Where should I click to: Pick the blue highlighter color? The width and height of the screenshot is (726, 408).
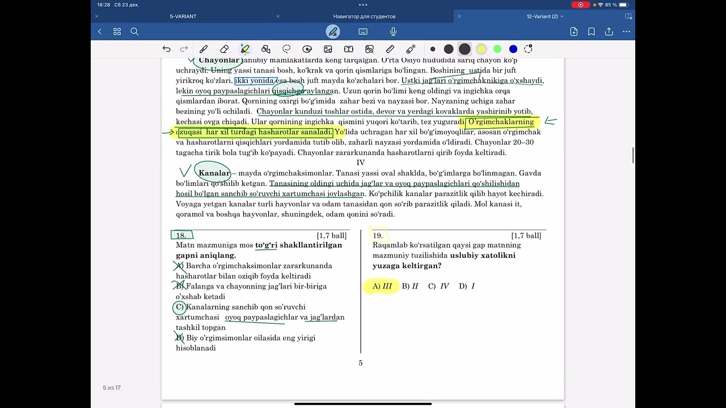[x=513, y=49]
